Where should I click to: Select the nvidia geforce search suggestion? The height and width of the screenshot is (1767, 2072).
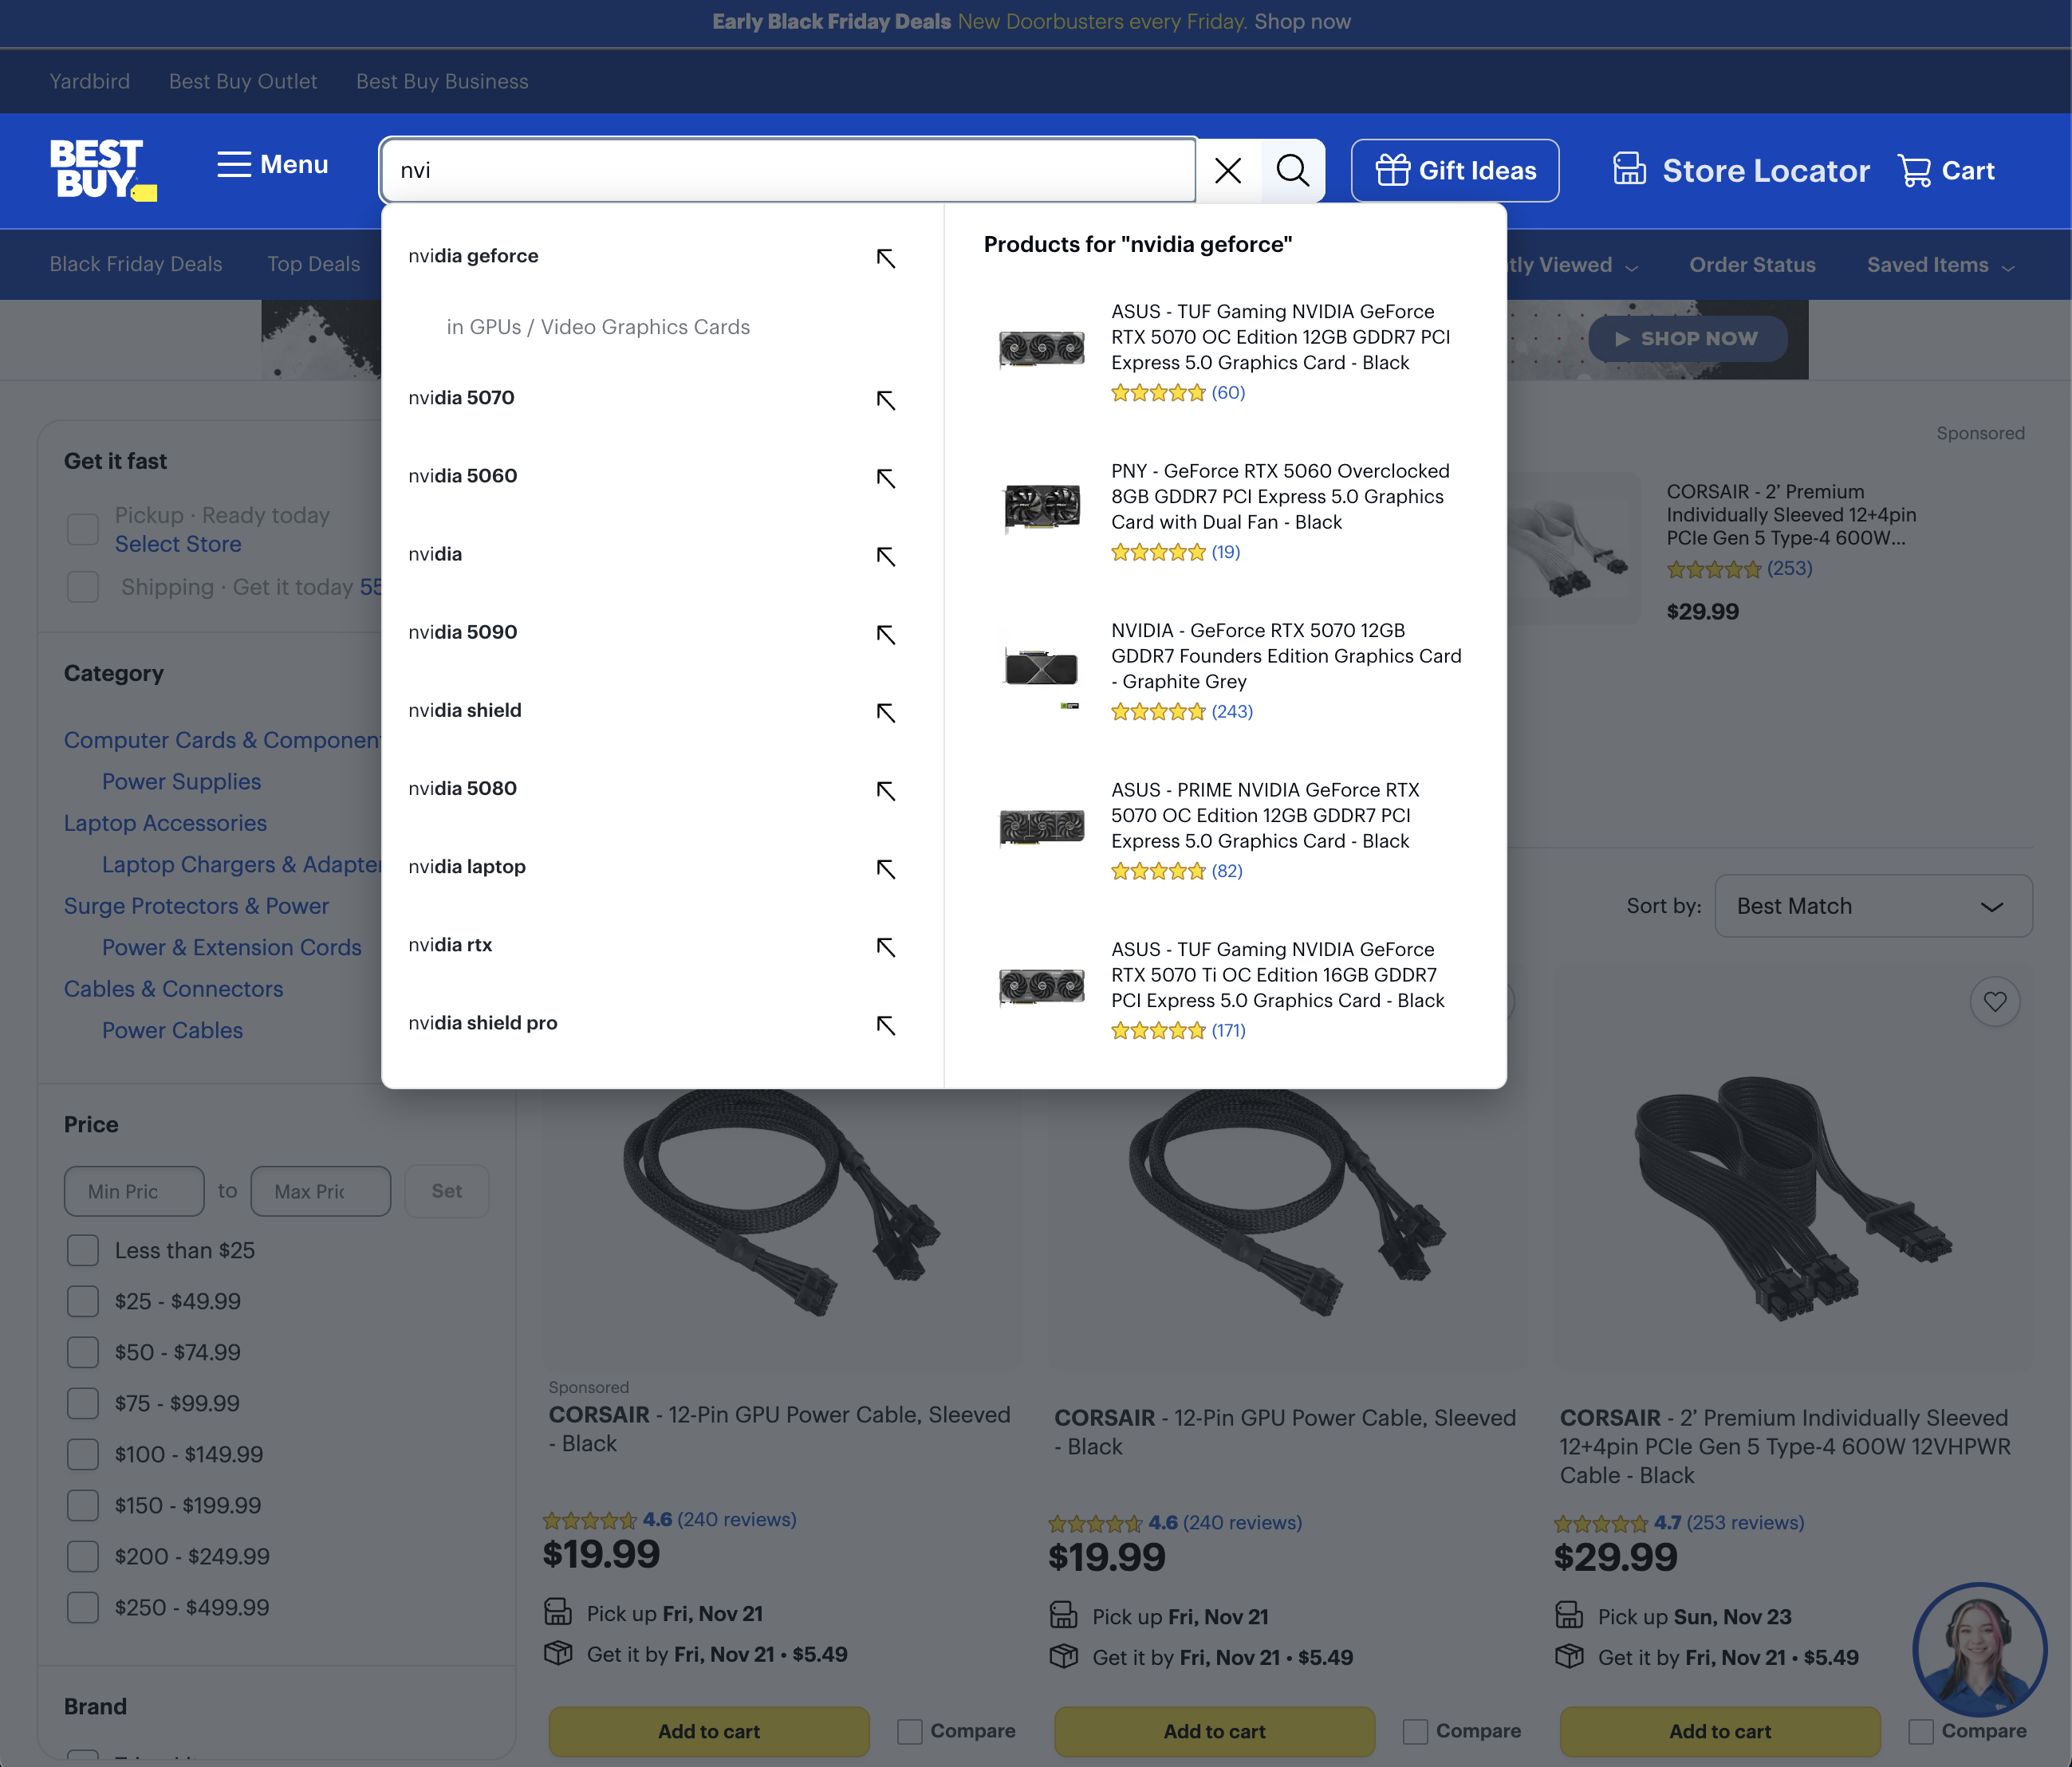(473, 256)
